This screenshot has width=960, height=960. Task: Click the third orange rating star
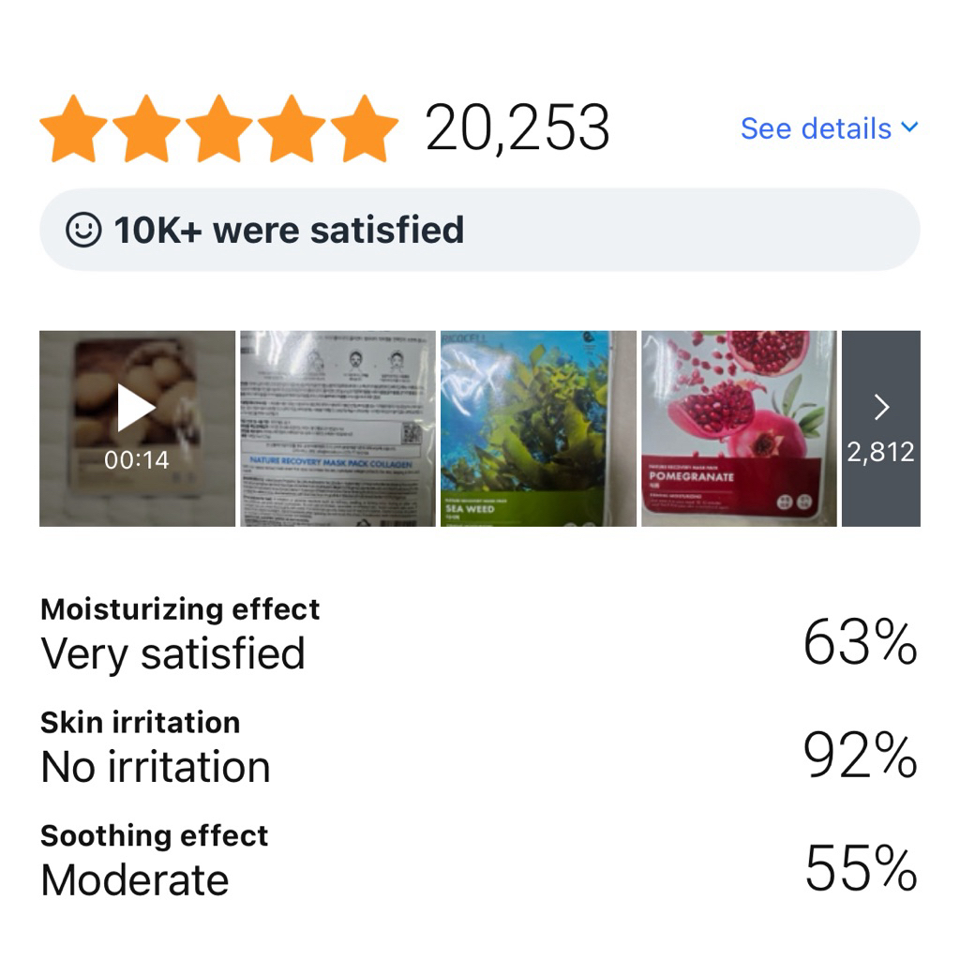(x=219, y=128)
